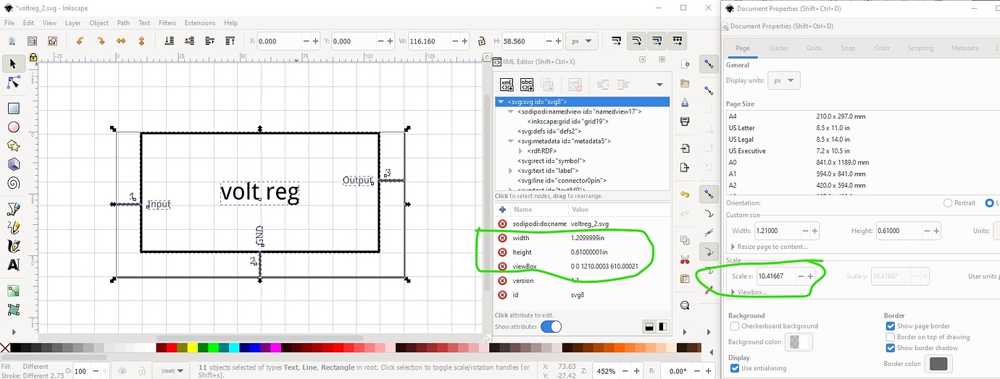Select the Selector arrow tool
Image resolution: width=1000 pixels, height=379 pixels.
[13, 64]
